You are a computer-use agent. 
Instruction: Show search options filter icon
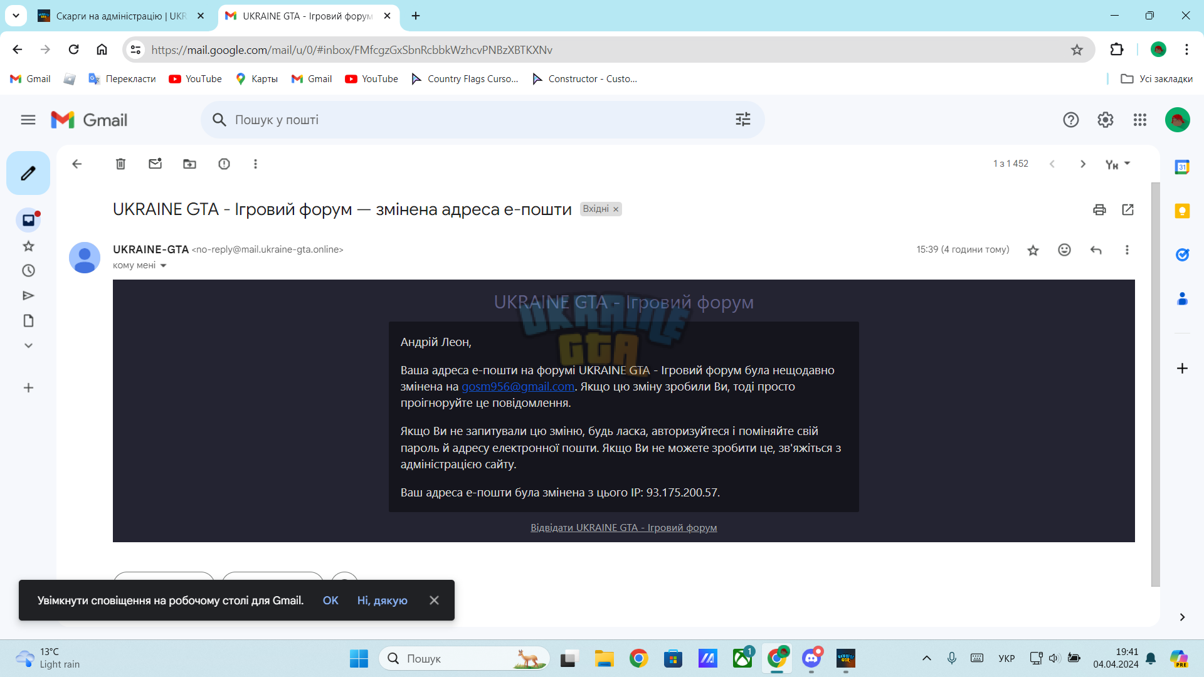pyautogui.click(x=743, y=120)
